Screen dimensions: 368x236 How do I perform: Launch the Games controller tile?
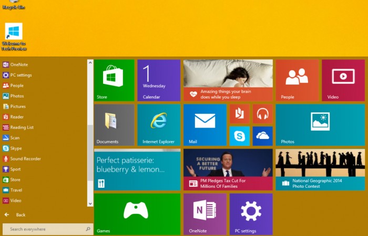point(137,214)
